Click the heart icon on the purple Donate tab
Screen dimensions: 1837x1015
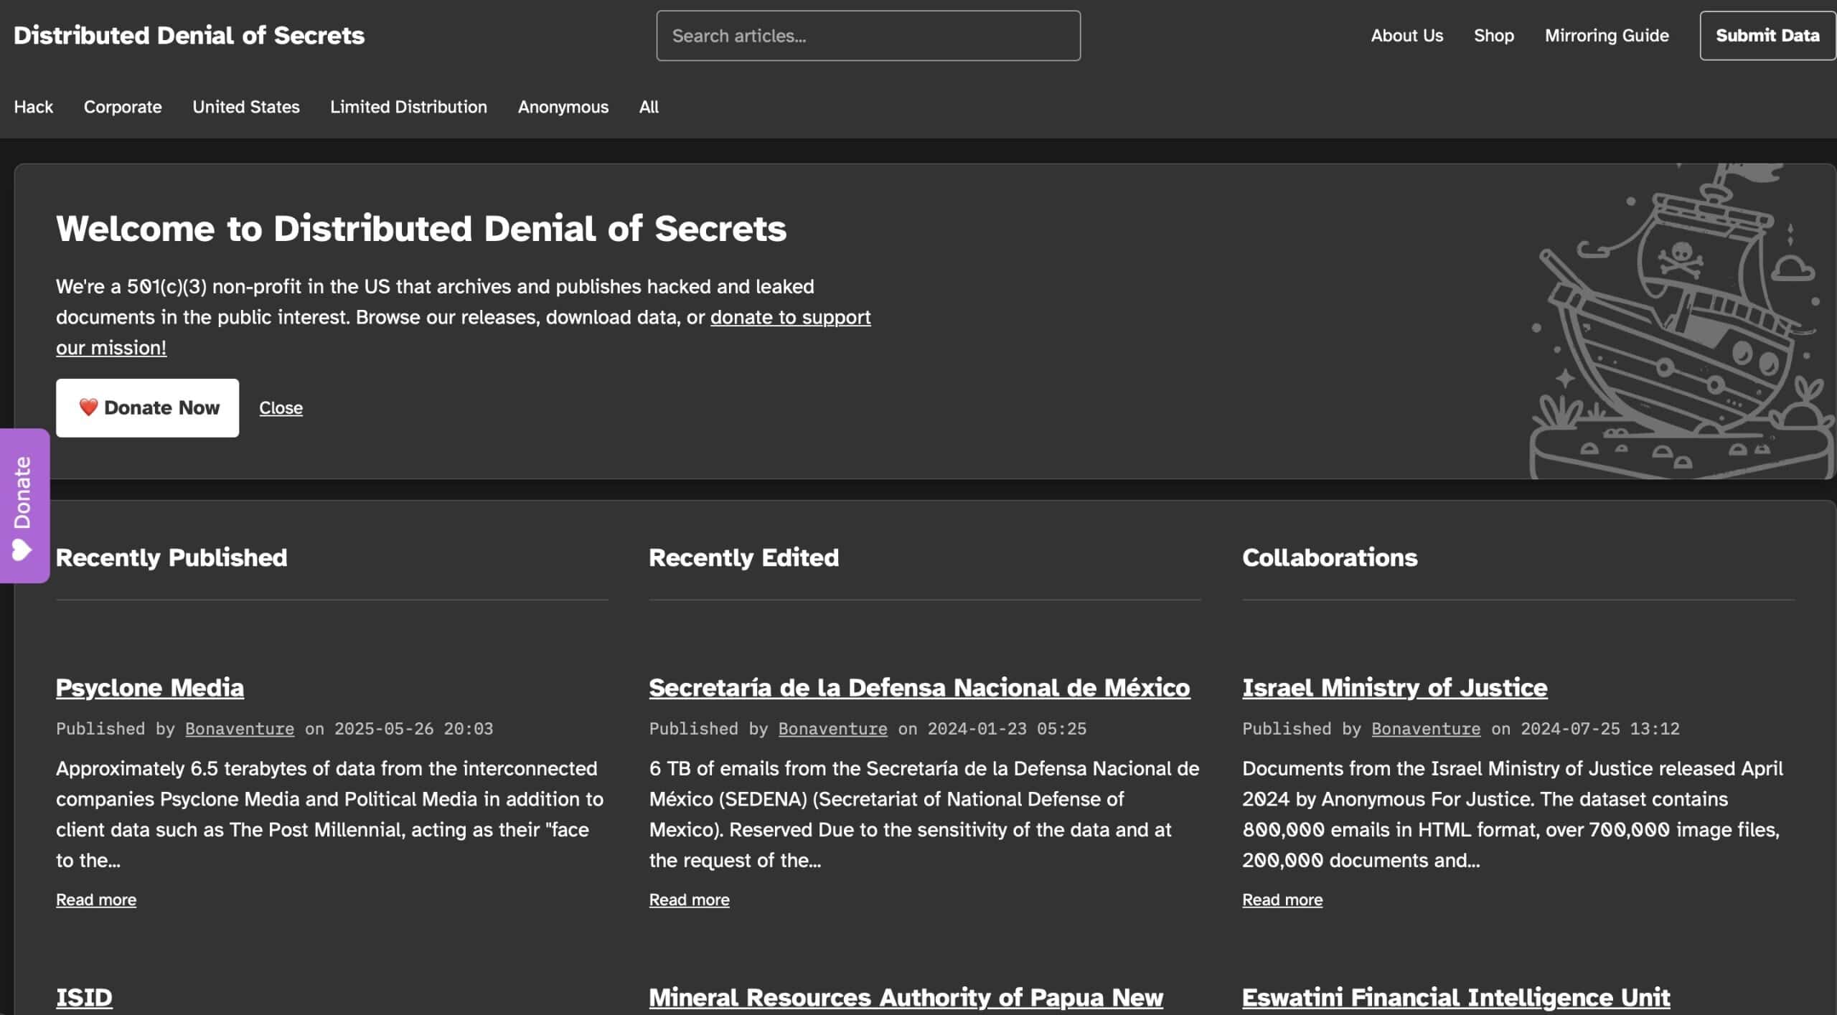point(22,550)
